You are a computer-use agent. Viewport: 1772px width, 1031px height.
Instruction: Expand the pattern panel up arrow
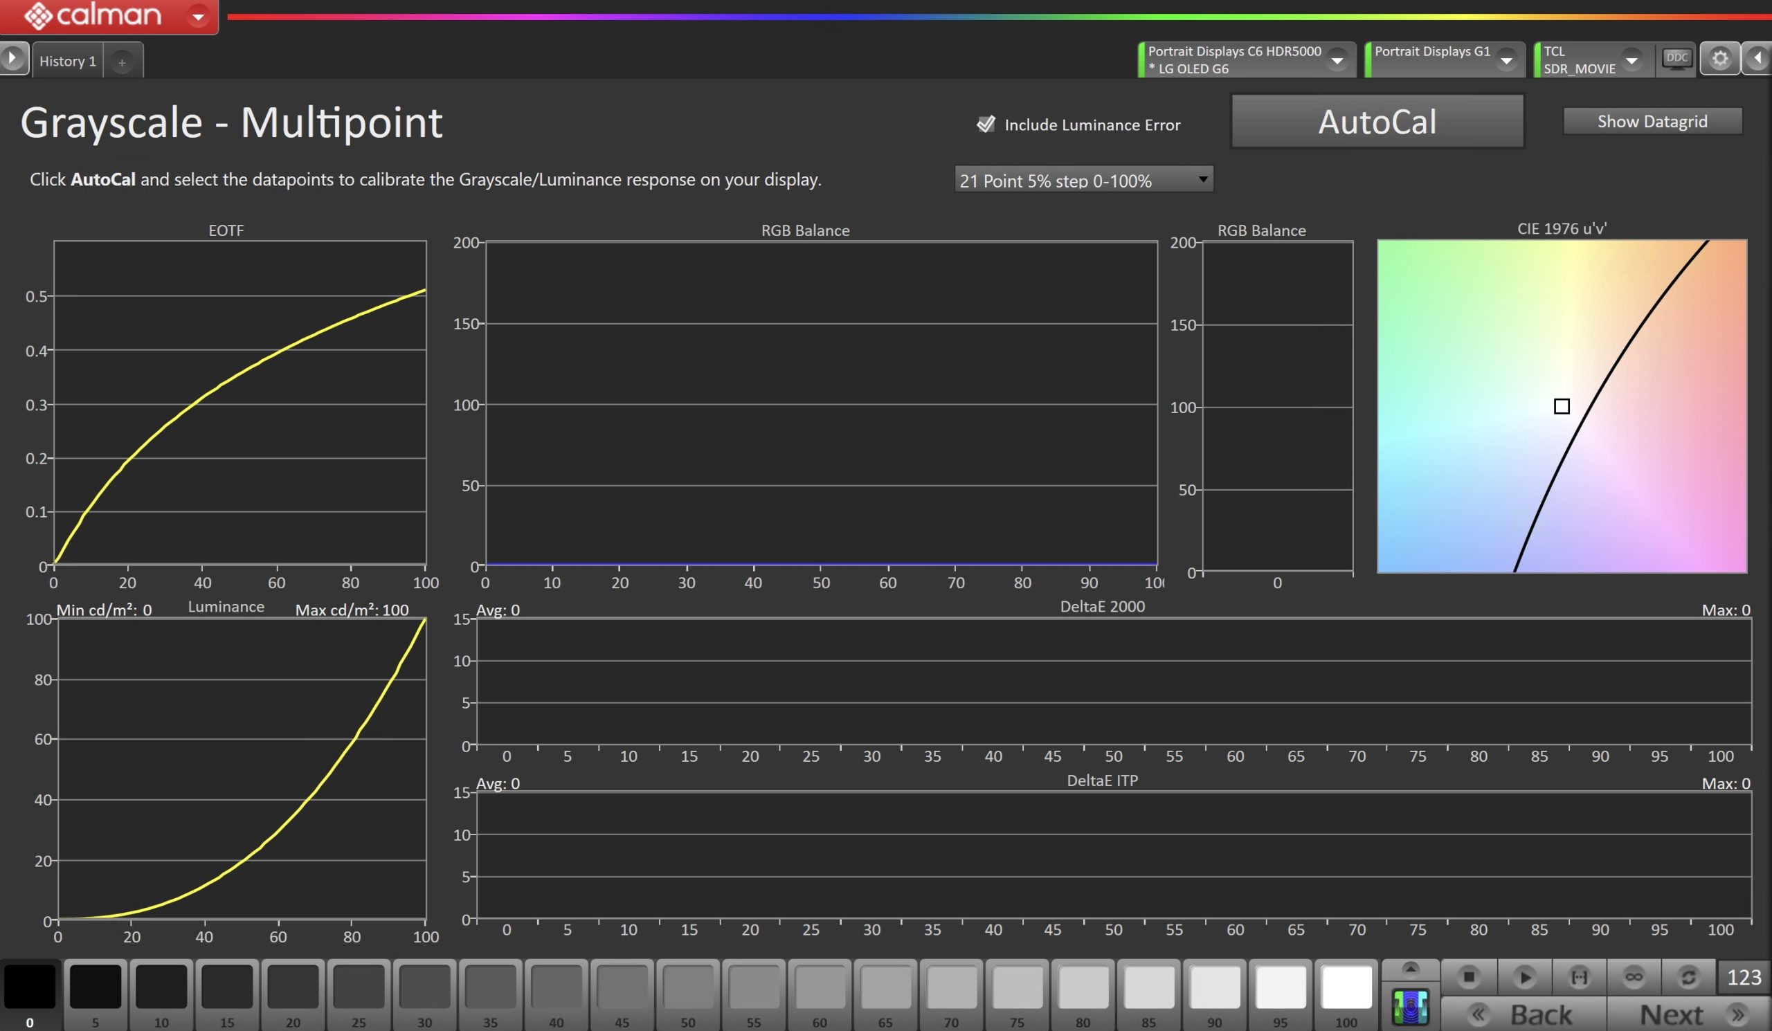tap(1410, 969)
